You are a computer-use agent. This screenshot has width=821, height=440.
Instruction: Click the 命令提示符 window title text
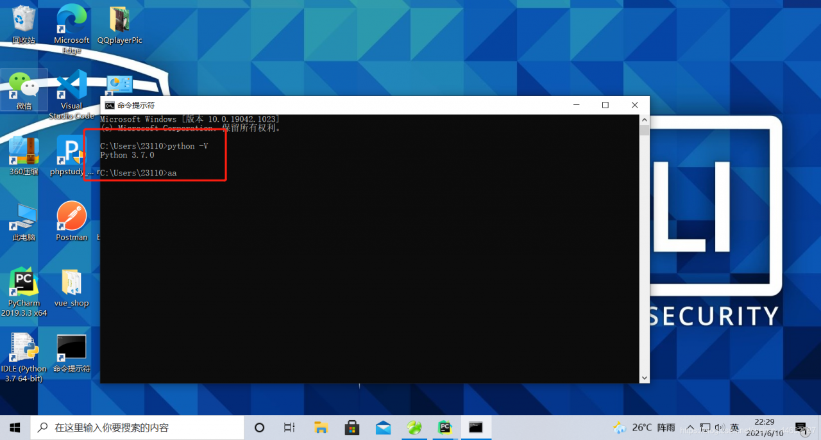click(136, 105)
